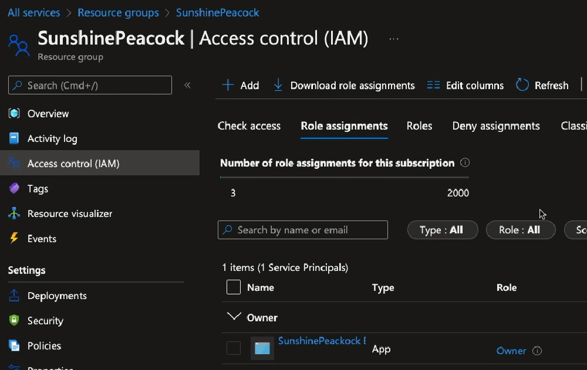Switch to Check access tab
Image resolution: width=587 pixels, height=370 pixels.
(x=249, y=126)
